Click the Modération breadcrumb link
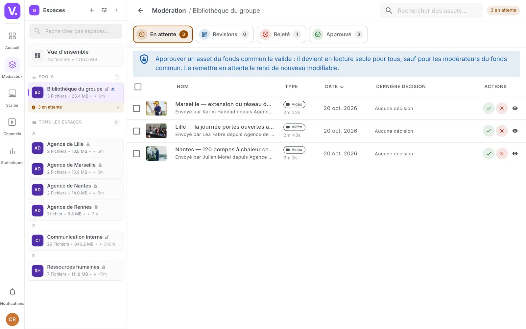 pos(169,11)
